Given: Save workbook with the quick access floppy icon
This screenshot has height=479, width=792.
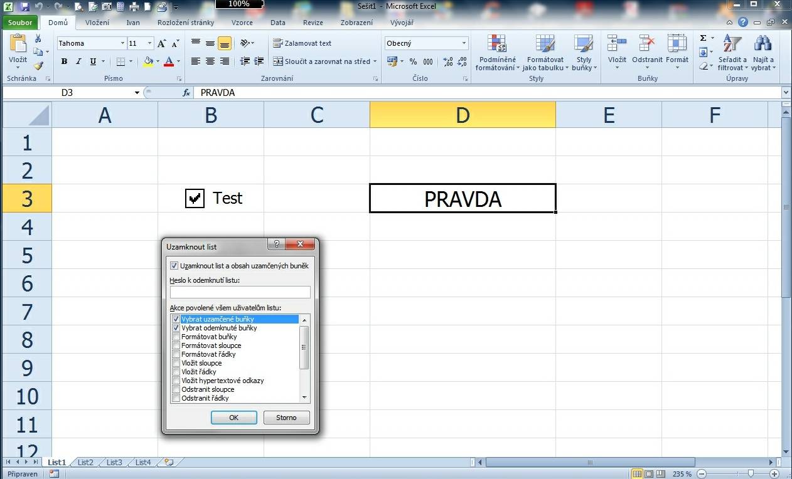Looking at the screenshot, I should click(24, 7).
